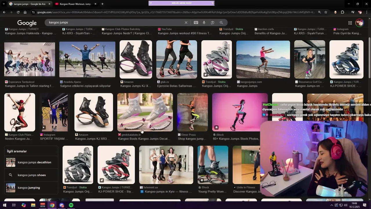Click "Kangoo Jumps on ..." Resonance Golf caption
The width and height of the screenshot is (371, 209).
(x=309, y=86)
